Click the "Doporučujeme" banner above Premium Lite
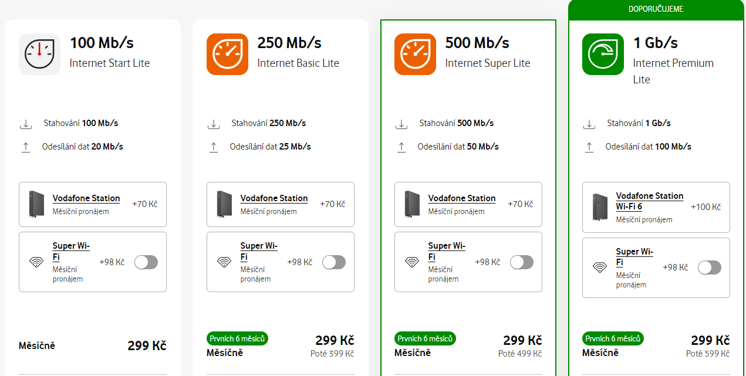 point(656,9)
